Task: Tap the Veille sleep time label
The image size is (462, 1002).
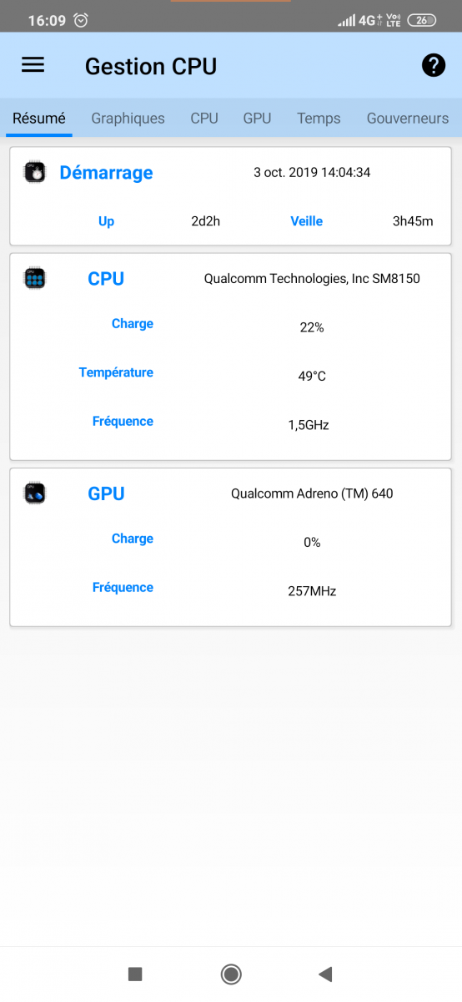Action: click(x=306, y=221)
